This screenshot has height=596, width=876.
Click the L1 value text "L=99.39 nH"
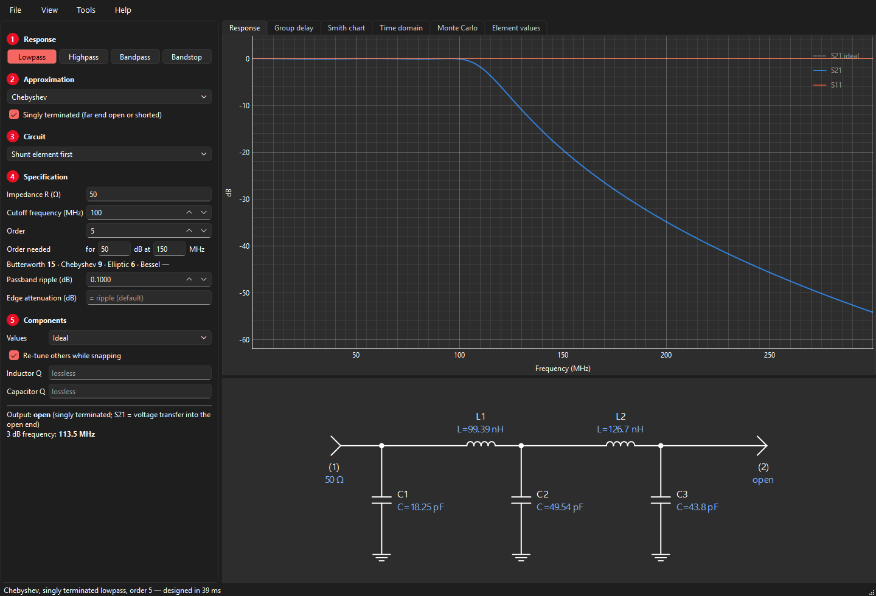(x=480, y=429)
